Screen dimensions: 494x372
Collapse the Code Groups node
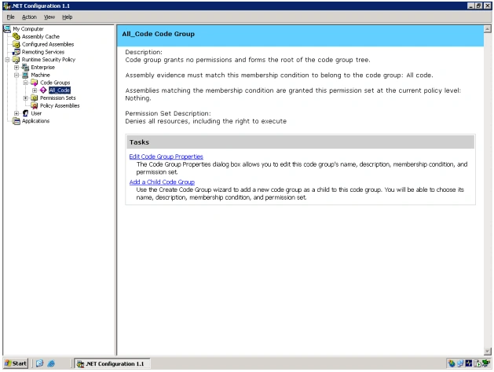(x=25, y=83)
